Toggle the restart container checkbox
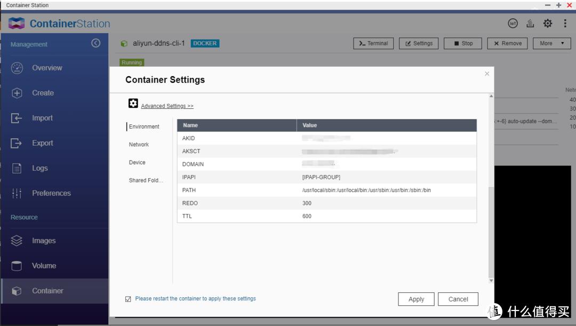The width and height of the screenshot is (576, 326). point(128,299)
